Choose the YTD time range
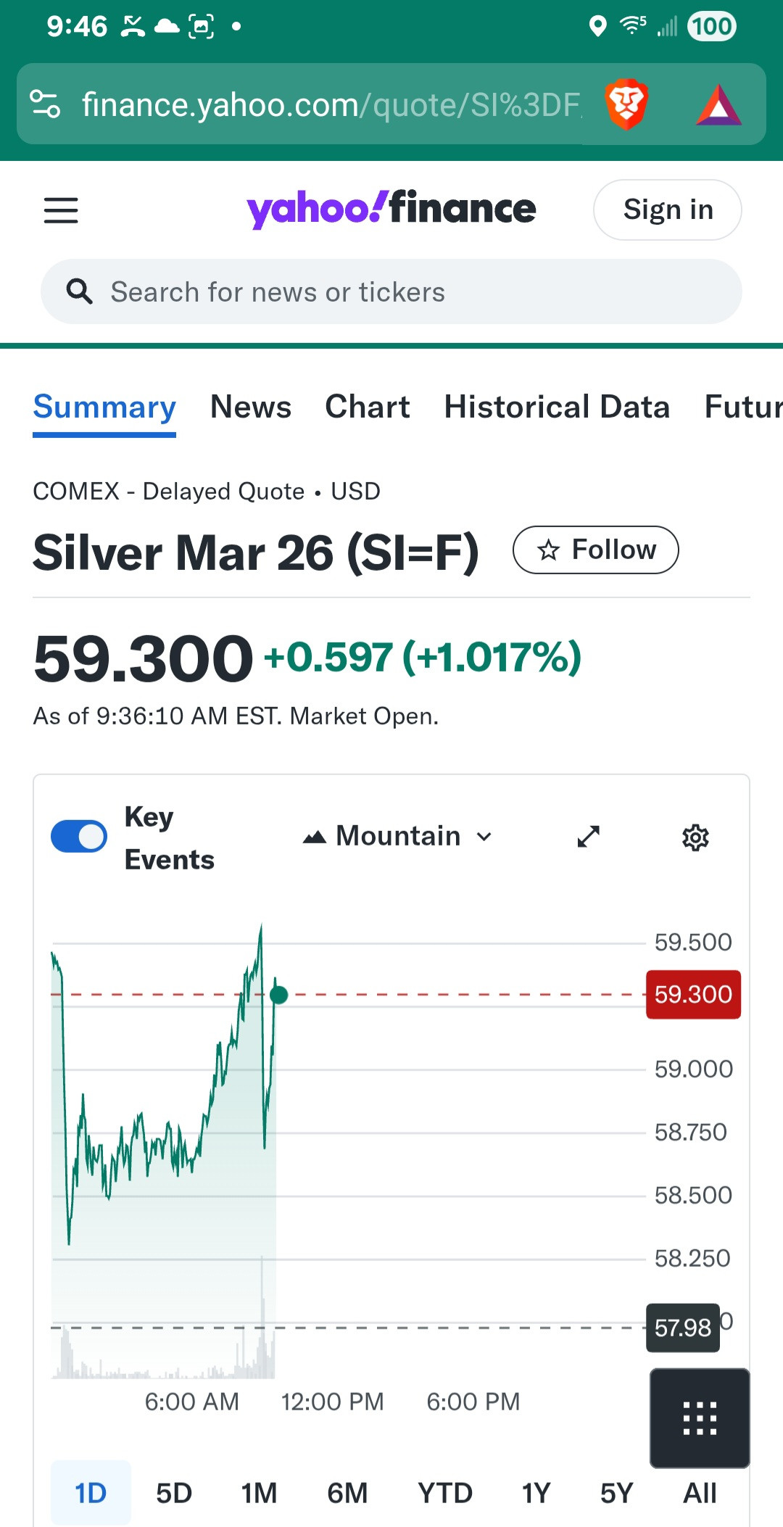 coord(444,1493)
